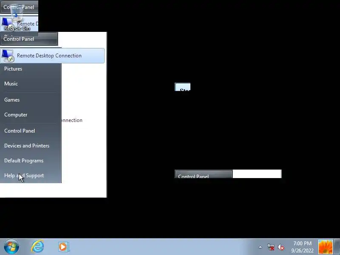Open Games from the Start menu
The width and height of the screenshot is (340, 255).
12,100
